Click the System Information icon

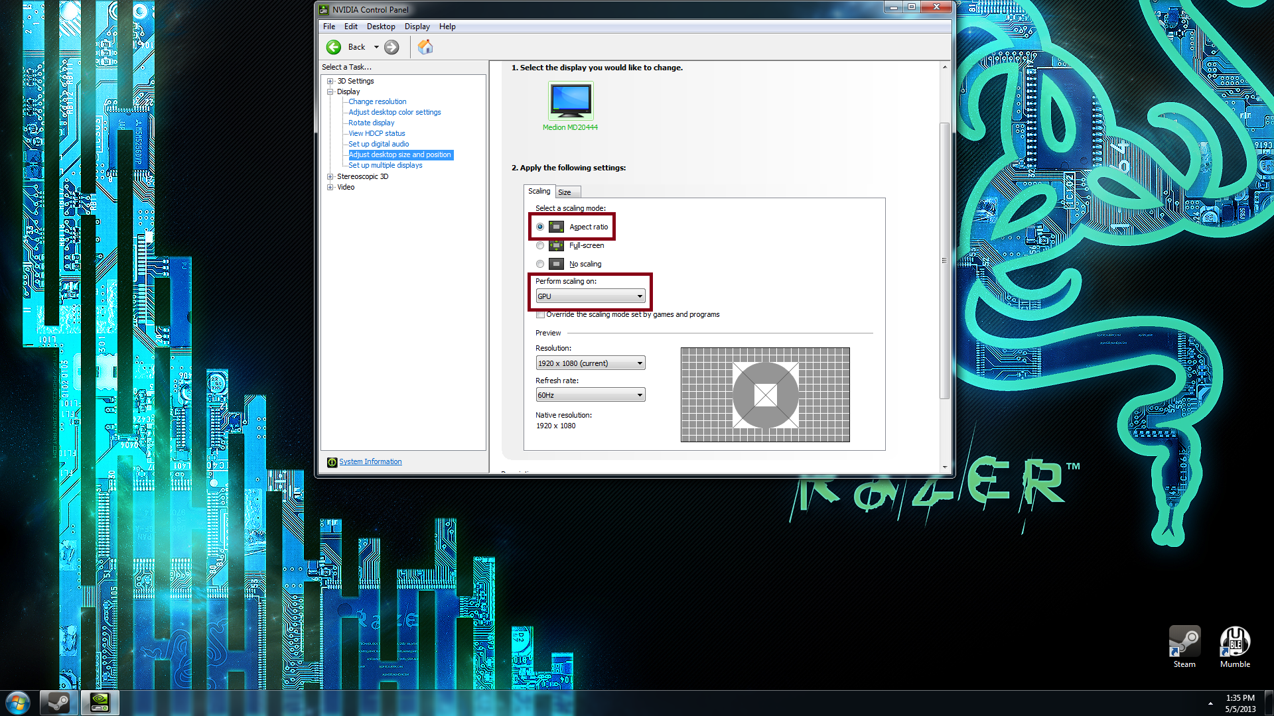click(x=332, y=462)
